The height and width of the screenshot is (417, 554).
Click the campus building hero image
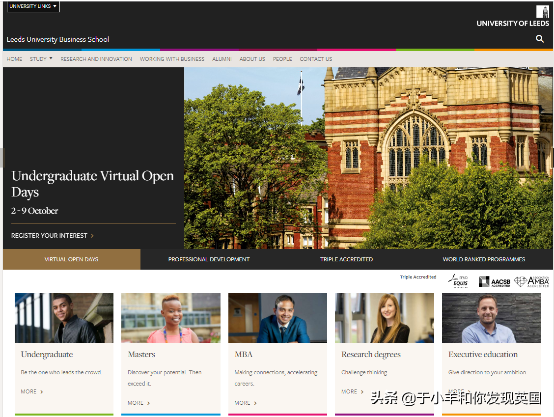click(x=368, y=158)
